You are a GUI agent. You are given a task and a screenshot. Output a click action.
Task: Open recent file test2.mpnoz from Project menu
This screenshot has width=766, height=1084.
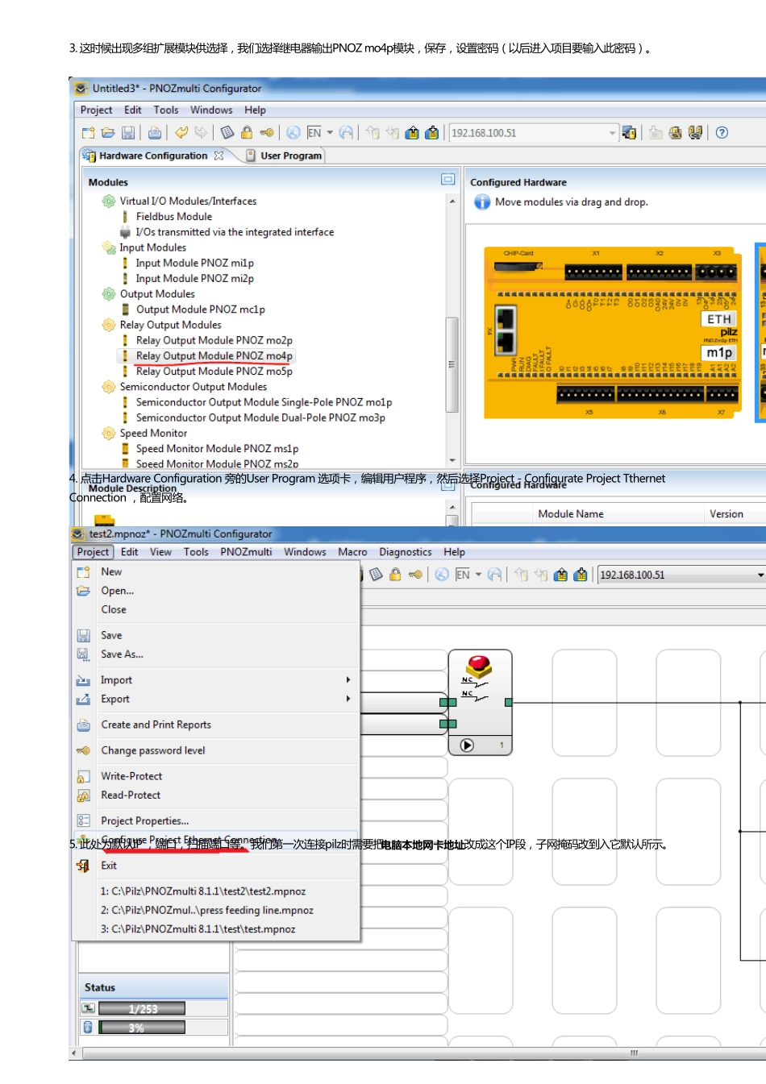[x=203, y=891]
